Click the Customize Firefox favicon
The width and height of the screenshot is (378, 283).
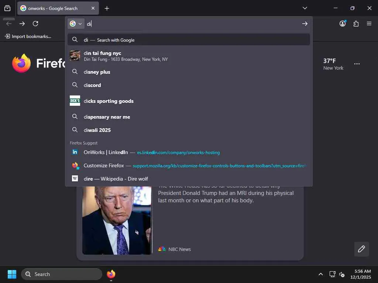click(75, 165)
